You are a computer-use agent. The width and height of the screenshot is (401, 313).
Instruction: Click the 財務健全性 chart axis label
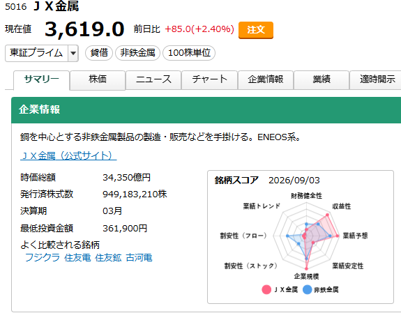306,196
